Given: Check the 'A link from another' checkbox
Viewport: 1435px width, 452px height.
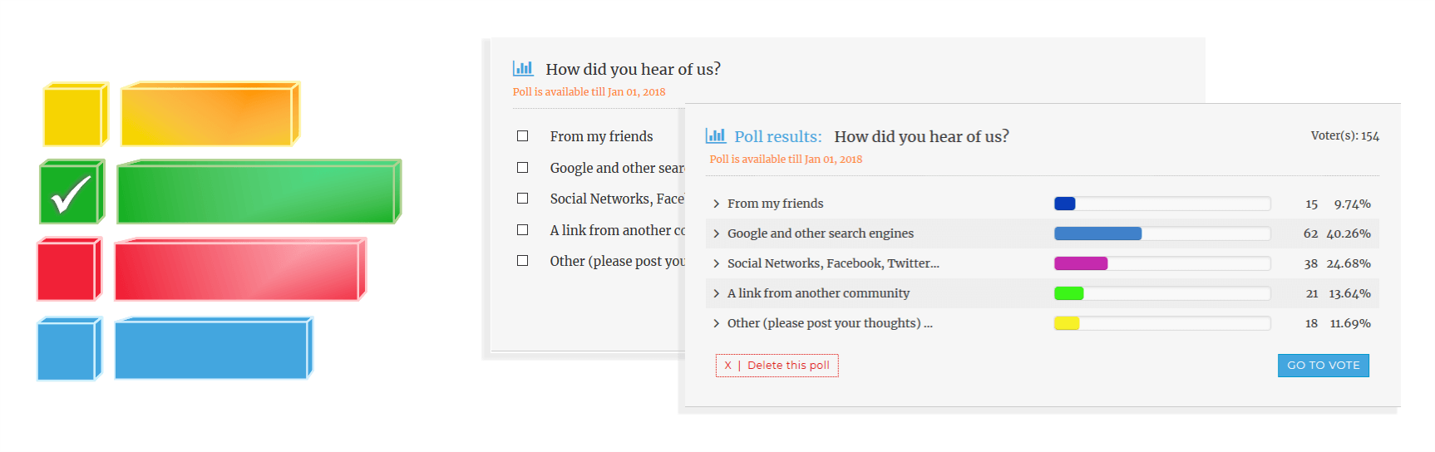Looking at the screenshot, I should pos(523,230).
